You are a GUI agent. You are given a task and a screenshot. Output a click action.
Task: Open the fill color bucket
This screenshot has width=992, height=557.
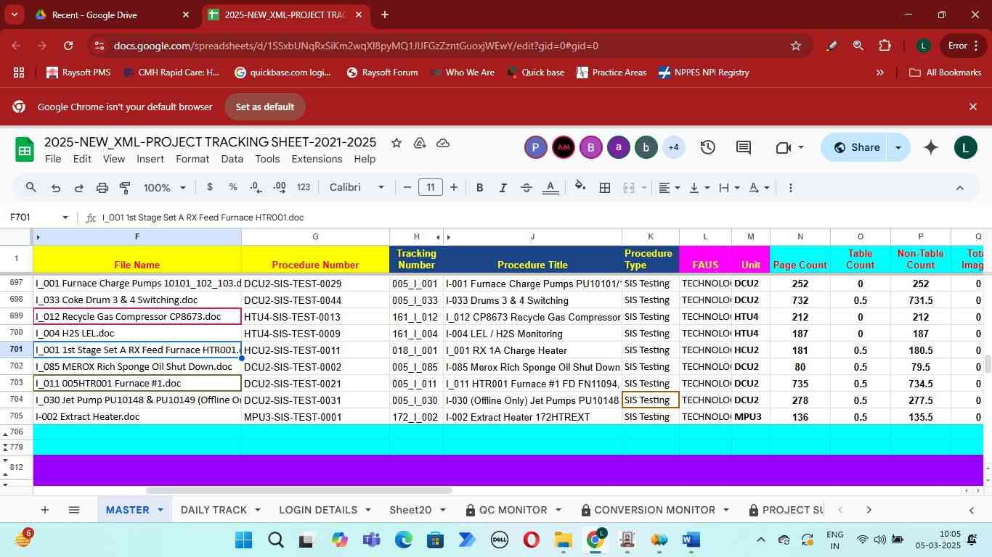(580, 187)
